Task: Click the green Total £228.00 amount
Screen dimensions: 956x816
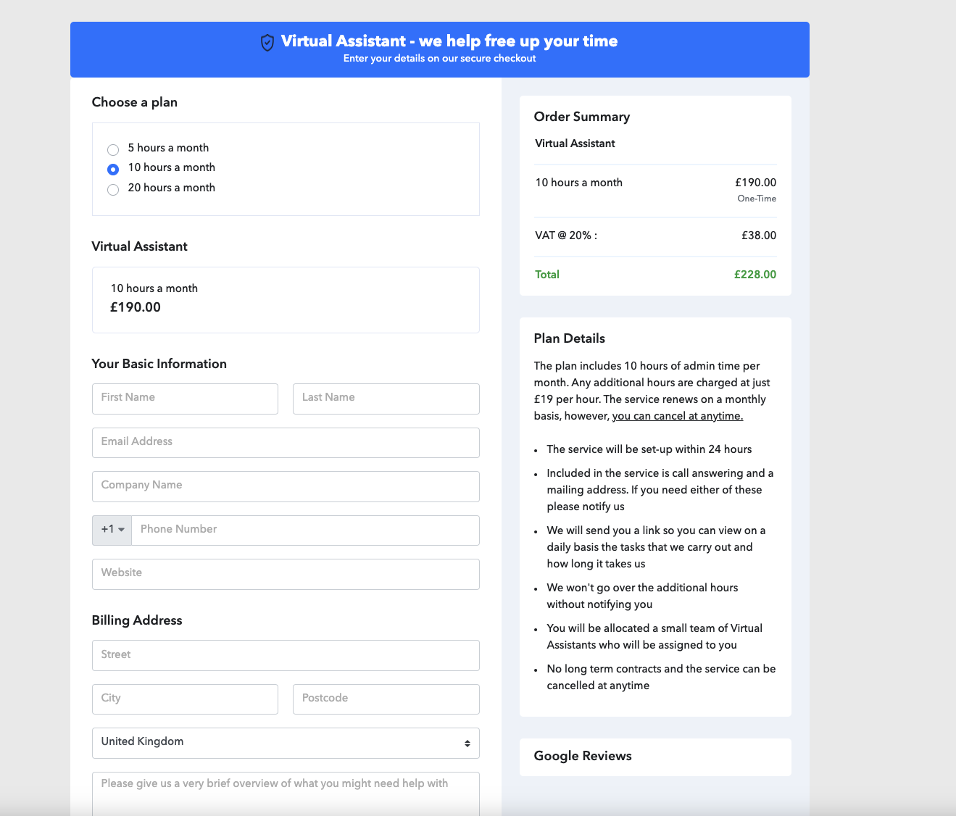Action: [755, 275]
